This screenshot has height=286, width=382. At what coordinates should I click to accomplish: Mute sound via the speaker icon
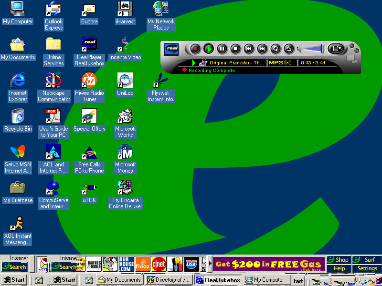[299, 49]
